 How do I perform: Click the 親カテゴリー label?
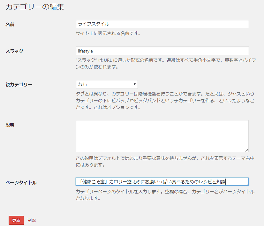pyautogui.click(x=19, y=85)
